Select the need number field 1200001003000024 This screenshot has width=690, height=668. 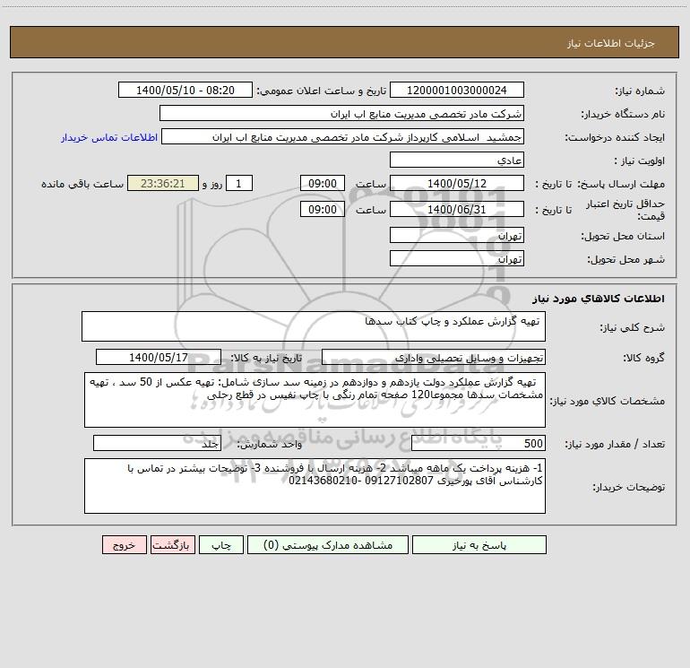457,90
